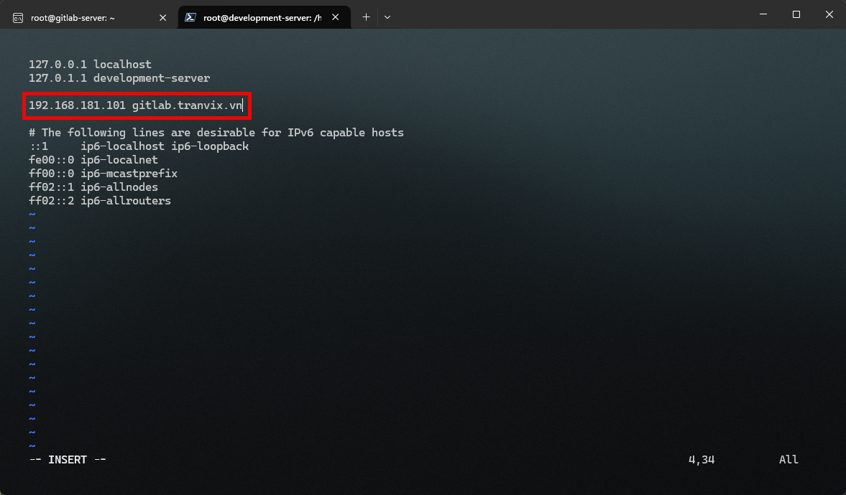Click the IPv6 capable hosts comment line
Screen dimensions: 846x495
[216, 133]
